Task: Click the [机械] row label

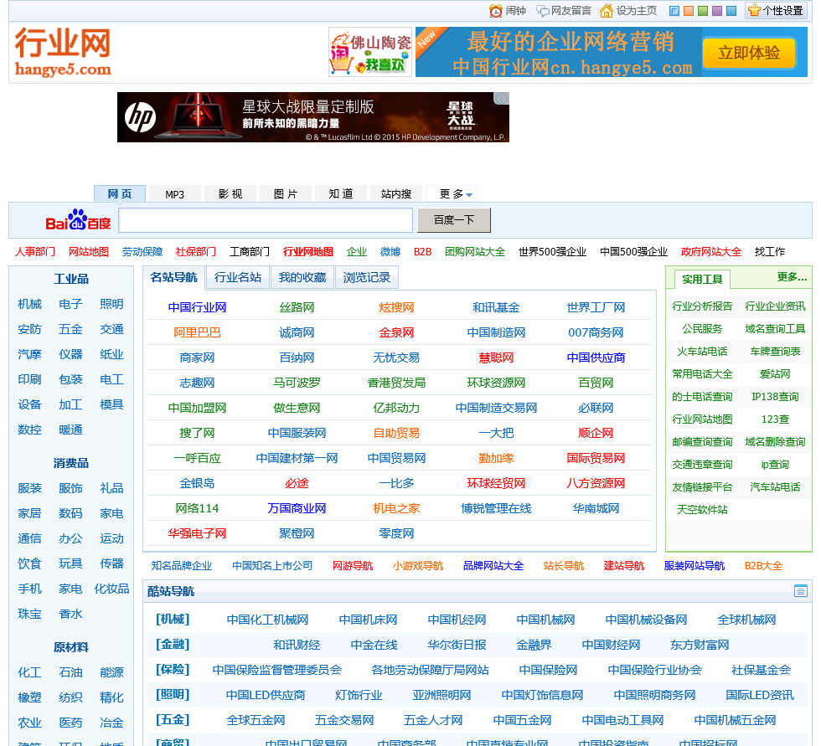Action: coord(173,620)
